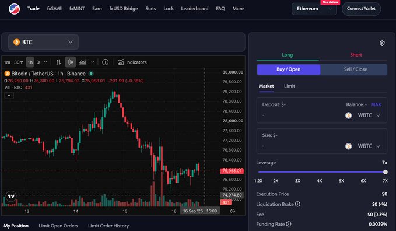This screenshot has width=396, height=231.
Task: Click MAX balance link
Action: pyautogui.click(x=376, y=104)
